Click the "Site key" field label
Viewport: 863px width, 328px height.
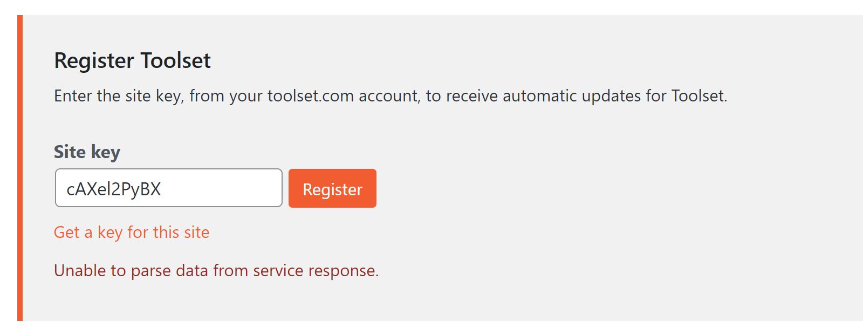coord(87,152)
